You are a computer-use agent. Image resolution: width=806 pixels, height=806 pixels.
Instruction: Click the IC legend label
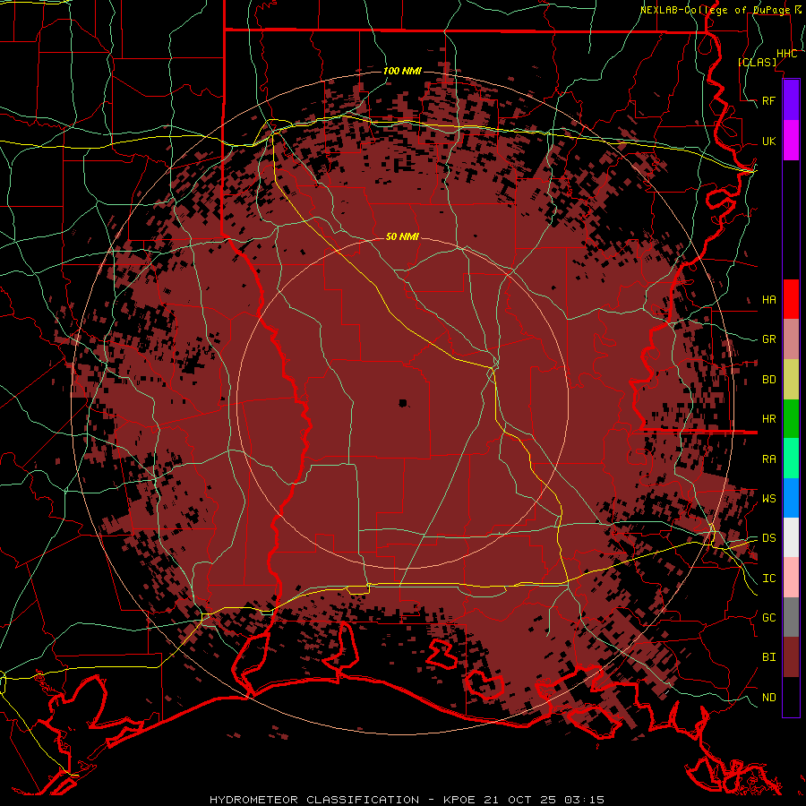point(769,579)
